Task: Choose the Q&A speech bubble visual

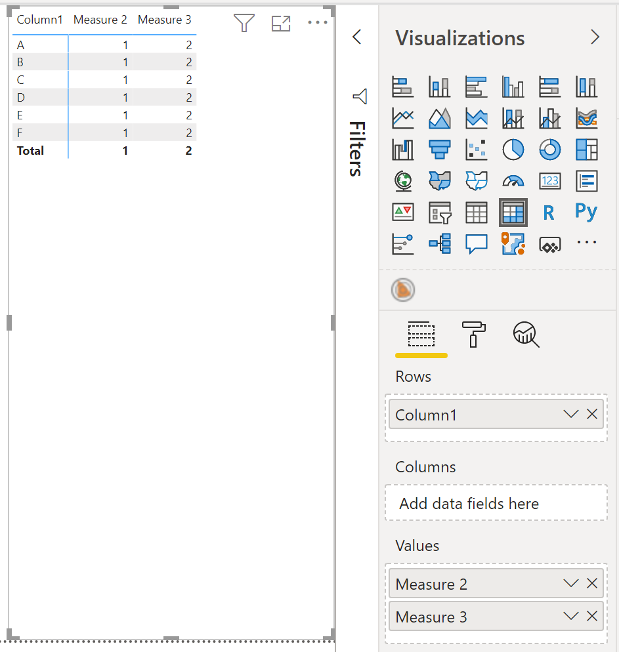Action: point(477,243)
